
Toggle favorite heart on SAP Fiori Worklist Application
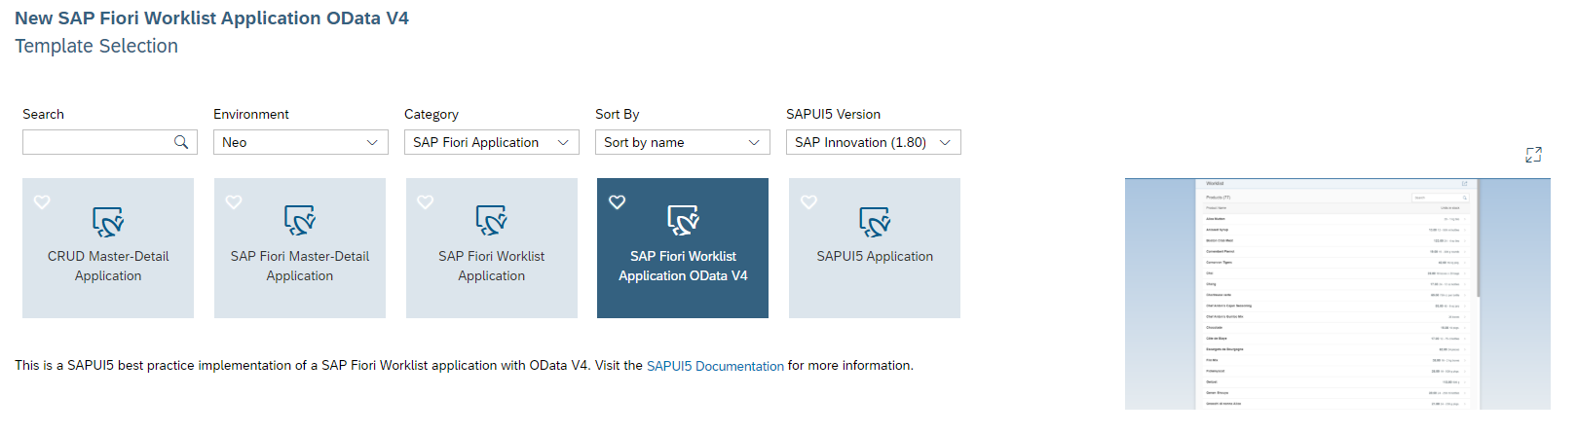426,202
